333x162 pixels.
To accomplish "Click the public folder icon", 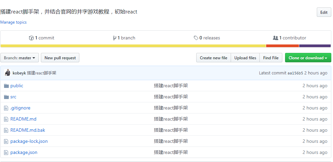I will (x=6, y=86).
